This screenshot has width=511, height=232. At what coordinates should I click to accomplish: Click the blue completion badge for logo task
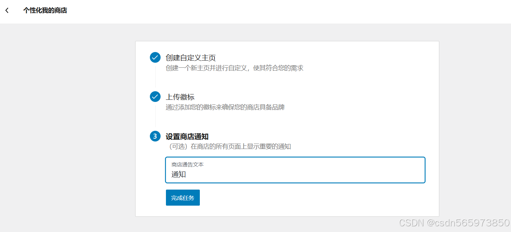(x=155, y=97)
